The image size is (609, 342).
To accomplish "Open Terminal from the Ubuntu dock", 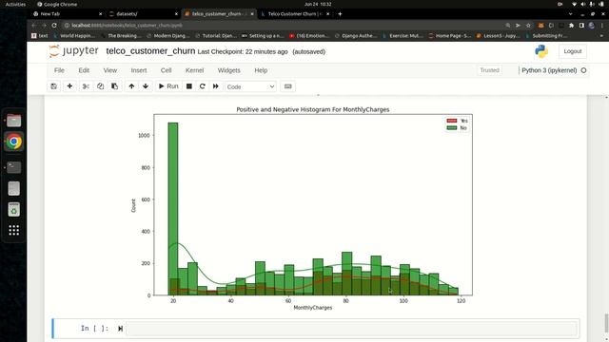I will pos(14,167).
